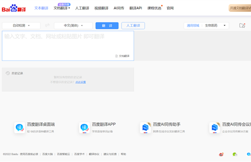The image size is (251, 162).
Task: Click the 百度翻译APP title text
Action: (x=104, y=124)
